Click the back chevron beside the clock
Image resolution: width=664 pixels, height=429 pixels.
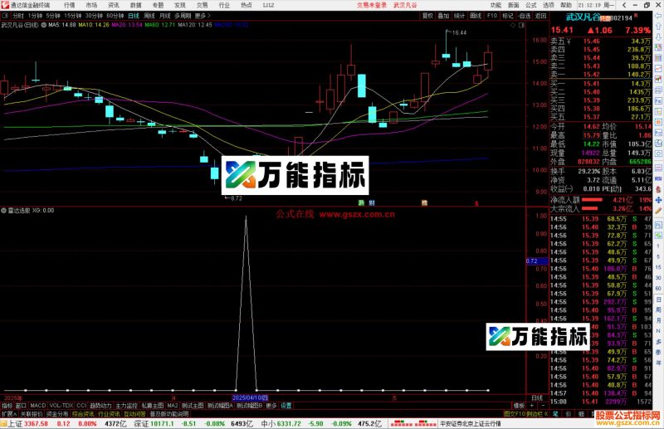tap(624, 5)
